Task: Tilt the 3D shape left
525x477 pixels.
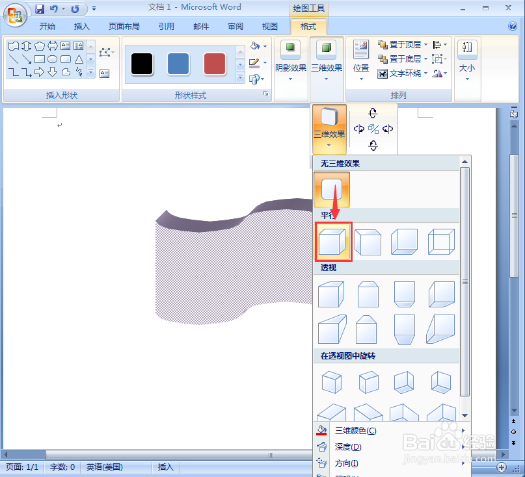Action: (x=359, y=129)
